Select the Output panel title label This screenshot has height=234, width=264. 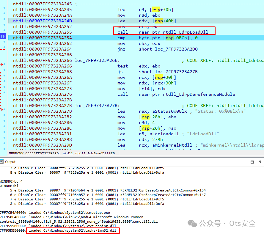coord(10,162)
